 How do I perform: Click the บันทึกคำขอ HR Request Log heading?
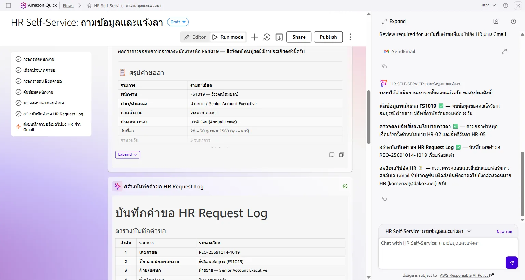[191, 213]
